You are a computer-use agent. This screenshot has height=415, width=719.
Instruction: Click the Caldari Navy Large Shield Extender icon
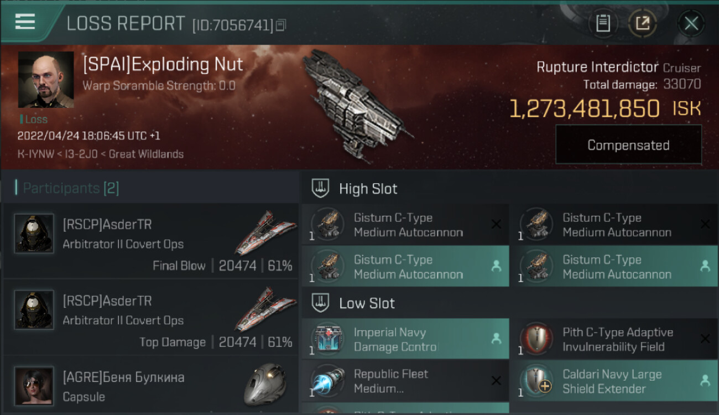(x=537, y=381)
